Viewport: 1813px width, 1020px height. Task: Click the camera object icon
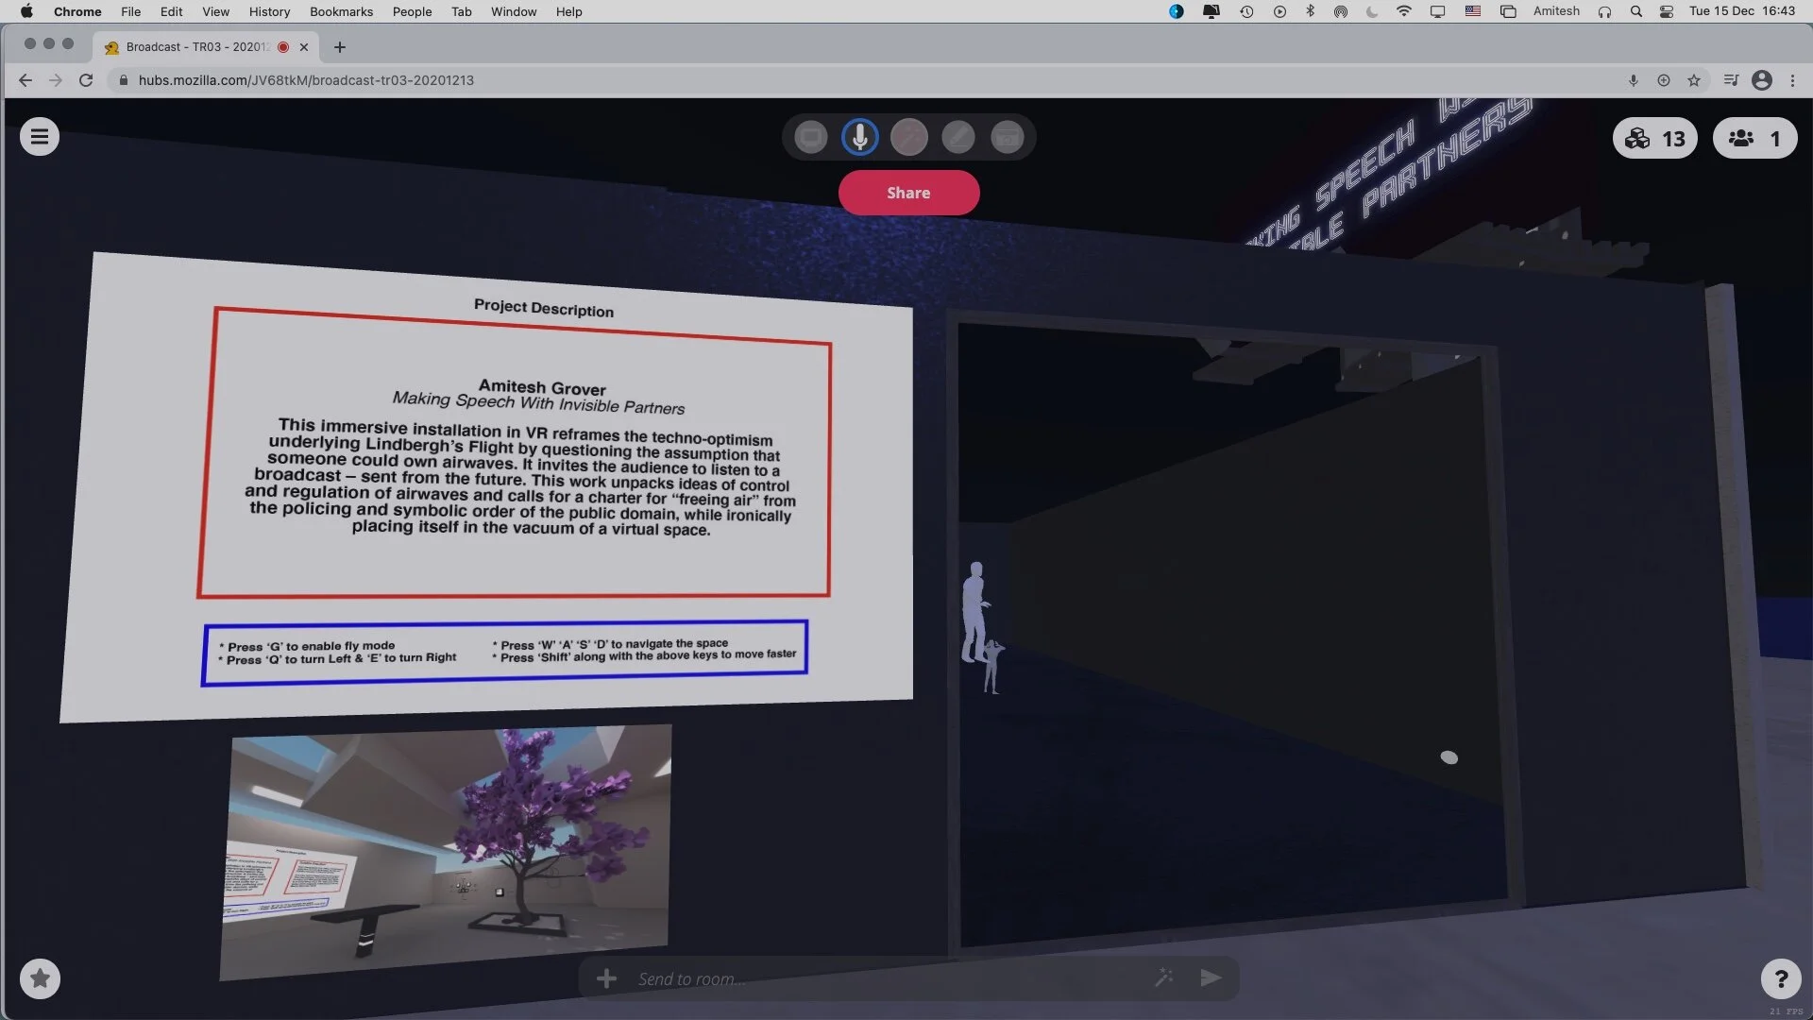1007,138
